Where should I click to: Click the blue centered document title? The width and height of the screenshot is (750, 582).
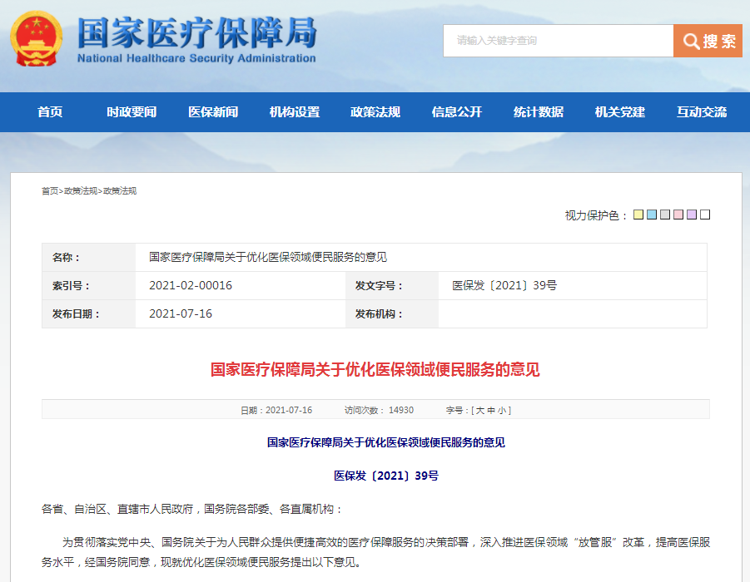pyautogui.click(x=386, y=442)
